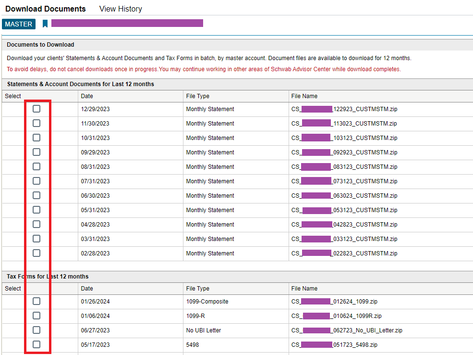Tick the 02/28/2023 statement checkbox
Viewport: 473px width, 355px height.
(36, 253)
